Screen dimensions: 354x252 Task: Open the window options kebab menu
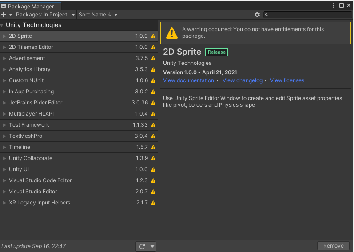tap(334, 5)
